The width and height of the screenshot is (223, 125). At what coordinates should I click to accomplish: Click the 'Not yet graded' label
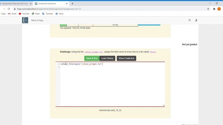(x=190, y=44)
